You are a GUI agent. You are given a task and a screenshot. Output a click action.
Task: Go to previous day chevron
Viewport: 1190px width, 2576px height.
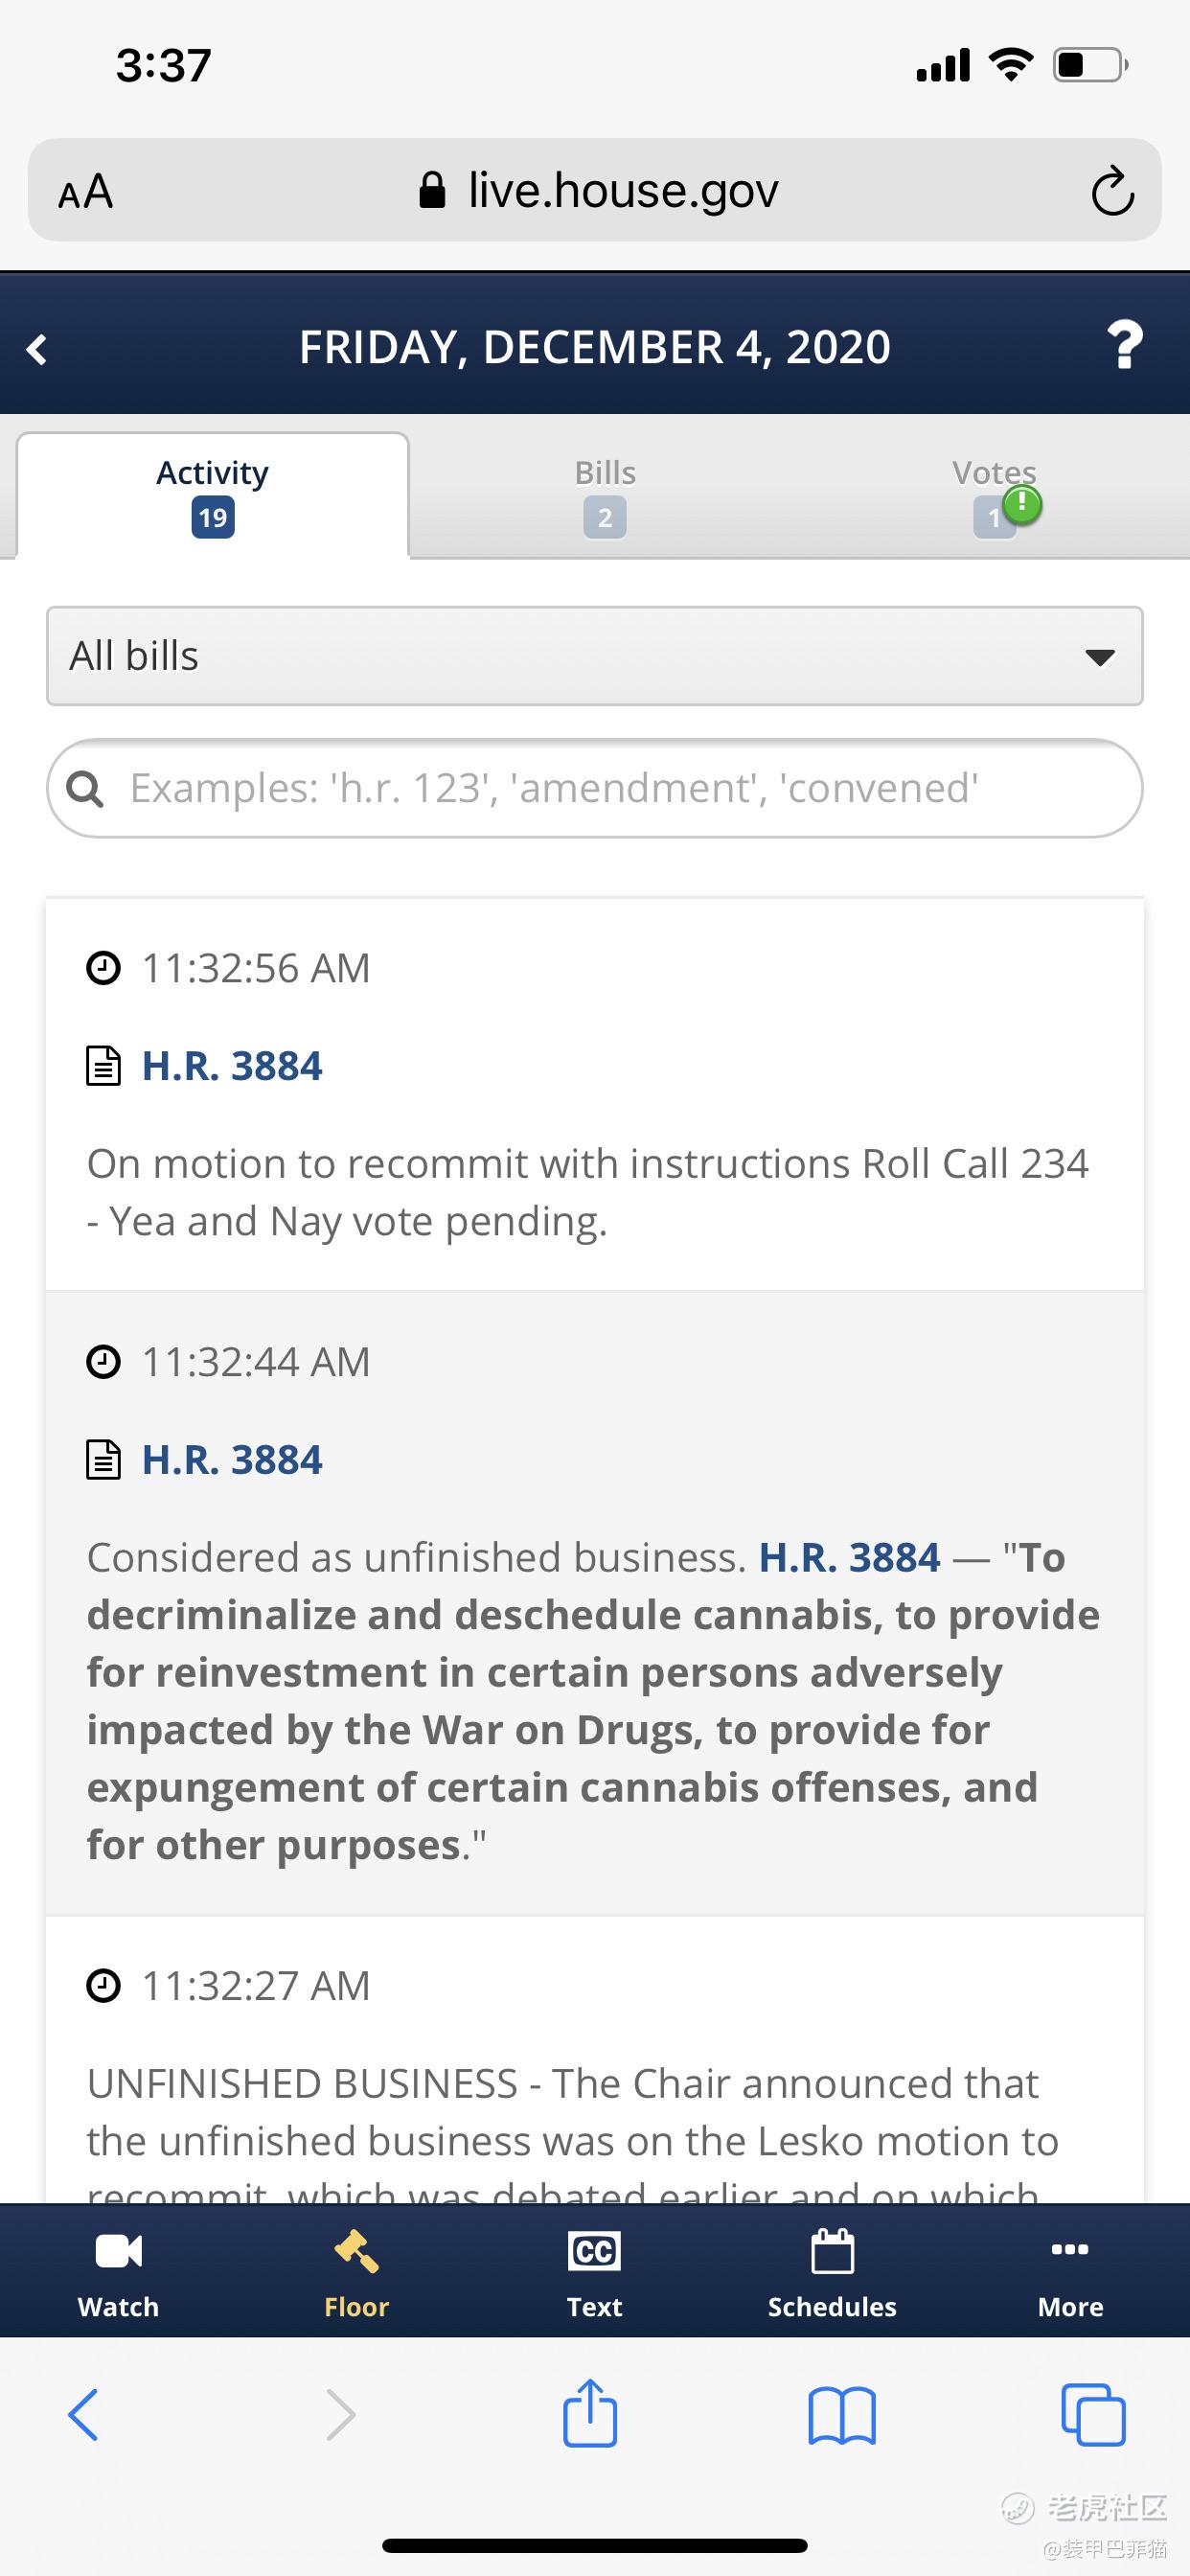[37, 349]
